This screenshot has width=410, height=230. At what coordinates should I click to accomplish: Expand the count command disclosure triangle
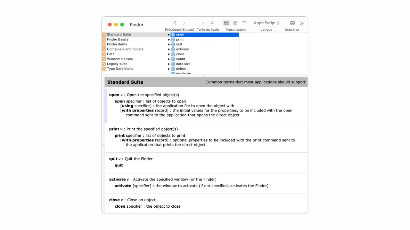point(169,59)
